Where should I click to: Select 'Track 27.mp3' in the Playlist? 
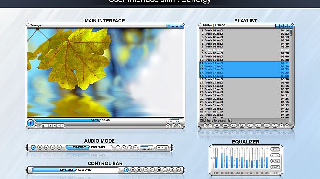click(x=244, y=115)
